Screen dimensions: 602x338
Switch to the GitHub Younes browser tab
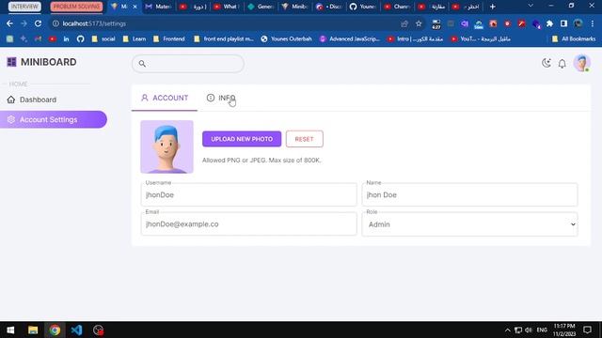click(x=362, y=7)
